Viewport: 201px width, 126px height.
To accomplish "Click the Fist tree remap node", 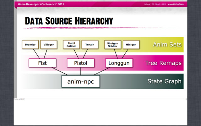I will 42,63.
